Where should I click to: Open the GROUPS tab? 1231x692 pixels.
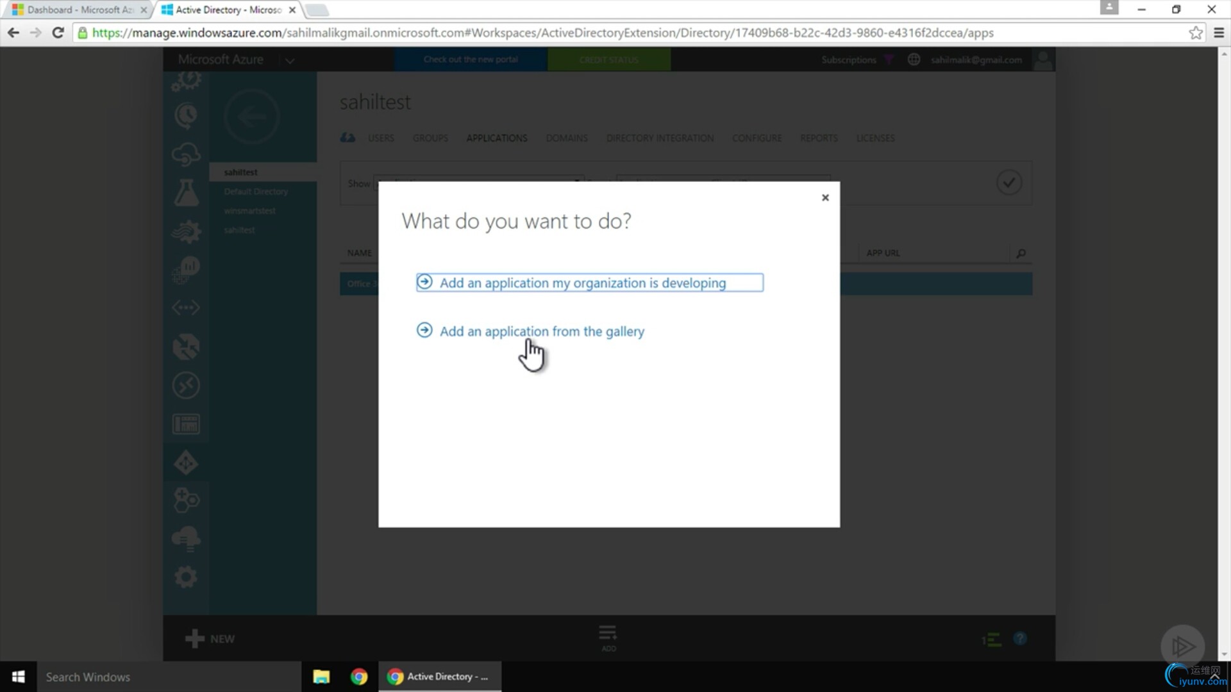click(x=430, y=138)
